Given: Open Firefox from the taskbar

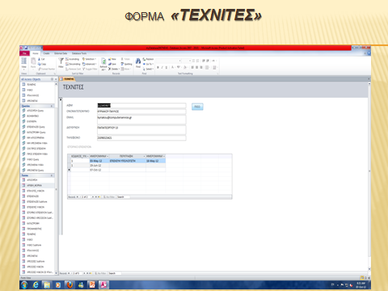Looking at the screenshot, I should click(70, 285).
